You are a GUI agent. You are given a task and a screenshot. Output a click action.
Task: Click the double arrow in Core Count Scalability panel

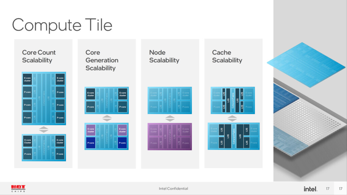44,130
